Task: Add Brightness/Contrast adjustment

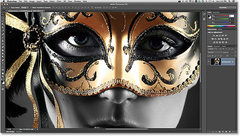Action: click(214, 36)
